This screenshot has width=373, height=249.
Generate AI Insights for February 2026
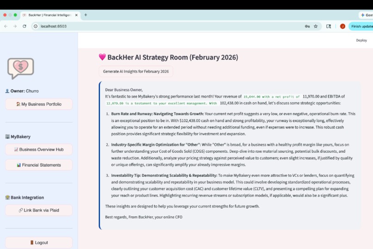[x=136, y=71]
